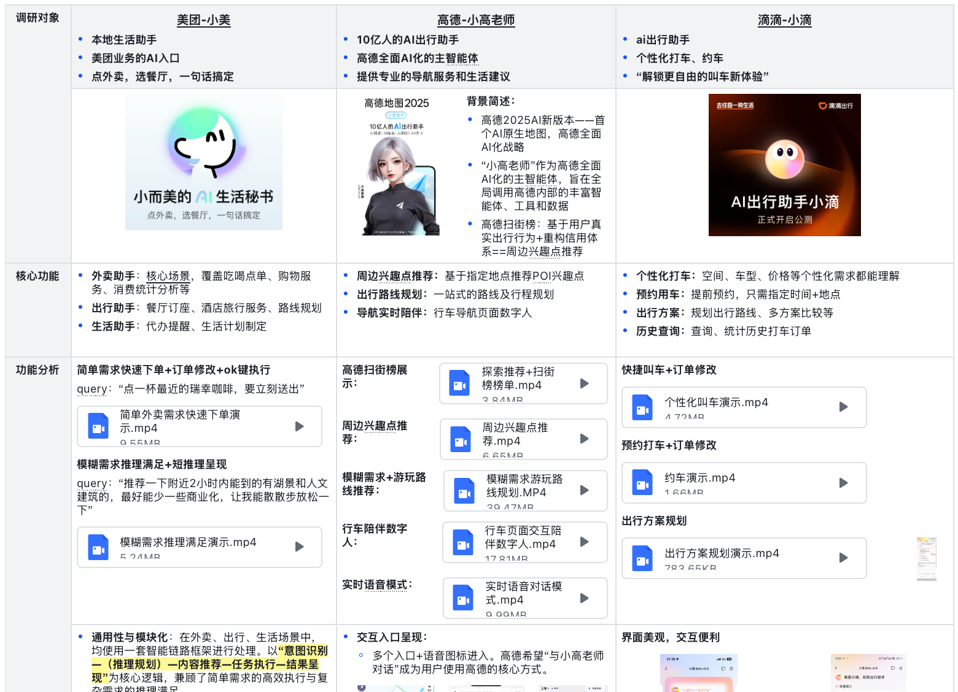Click the 快捷叫车+订单修改 heading

tap(669, 370)
